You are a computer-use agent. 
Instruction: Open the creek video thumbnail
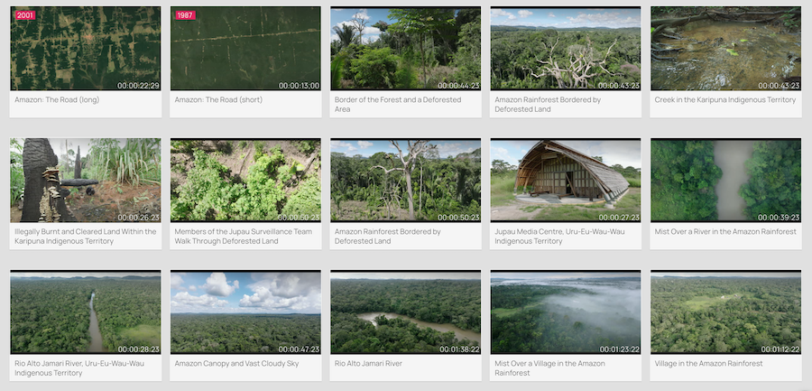tap(725, 48)
